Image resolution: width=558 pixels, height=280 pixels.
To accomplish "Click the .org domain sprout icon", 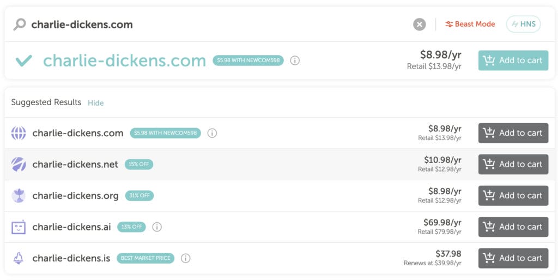I will (x=19, y=196).
